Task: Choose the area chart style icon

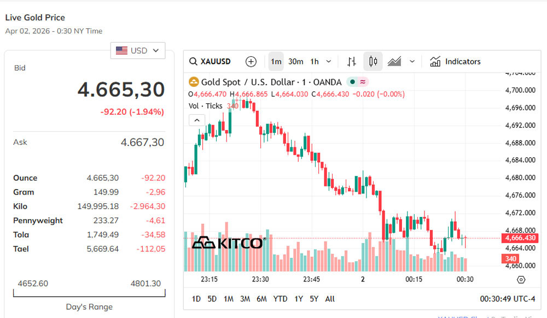Action: (394, 62)
